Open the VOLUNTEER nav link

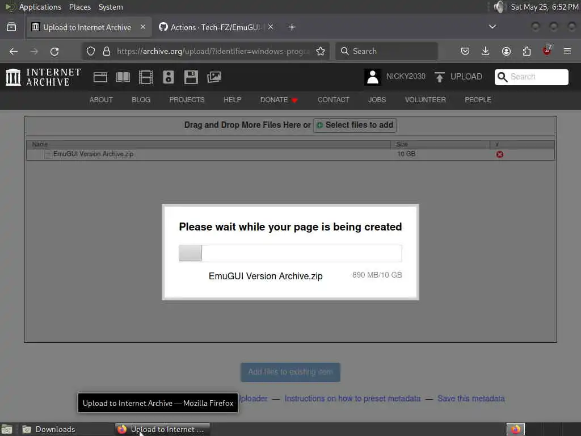pos(426,100)
